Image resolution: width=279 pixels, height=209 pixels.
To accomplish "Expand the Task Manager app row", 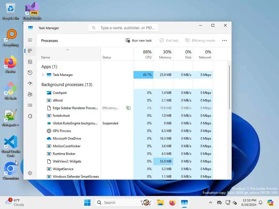I will [x=43, y=75].
